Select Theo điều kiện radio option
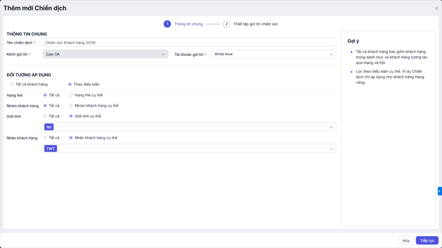442x248 pixels. point(70,84)
